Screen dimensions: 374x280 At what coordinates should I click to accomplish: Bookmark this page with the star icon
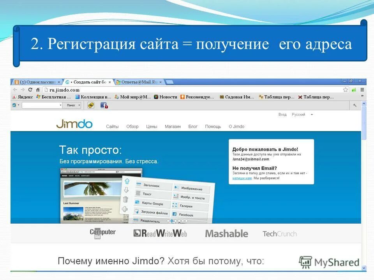coord(345,90)
